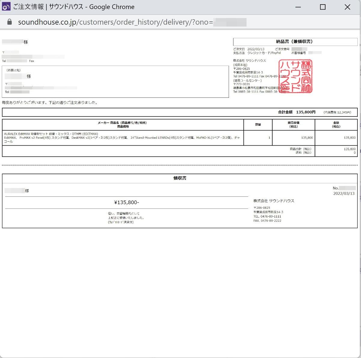Viewport: 361px width, 358px height.
Task: Click the 毎度ありがとうございます greeting line
Action: coord(50,103)
